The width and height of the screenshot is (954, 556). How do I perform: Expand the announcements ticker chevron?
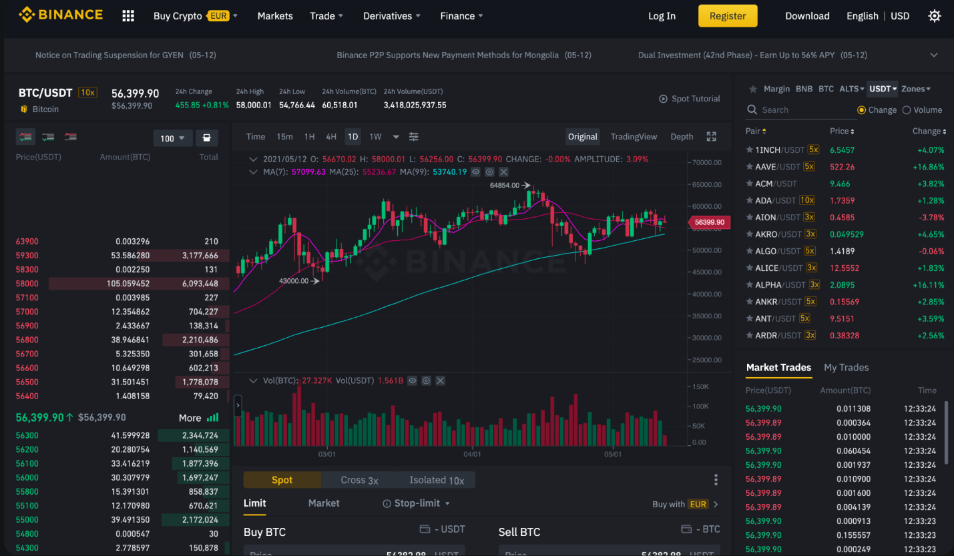tap(934, 55)
